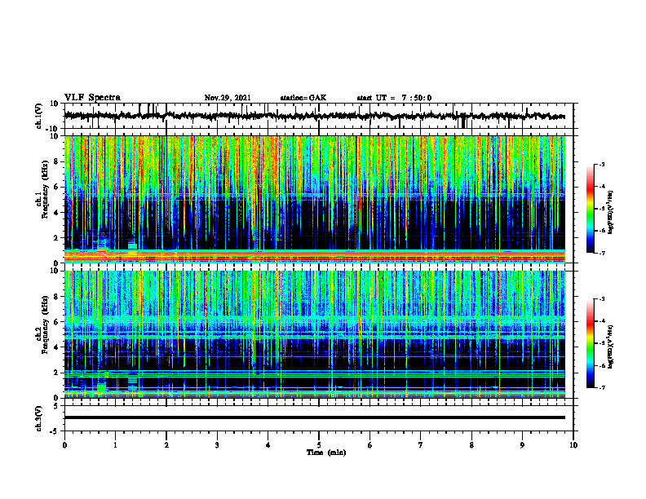
Task: Click time axis tick label "10"
Action: [x=573, y=445]
